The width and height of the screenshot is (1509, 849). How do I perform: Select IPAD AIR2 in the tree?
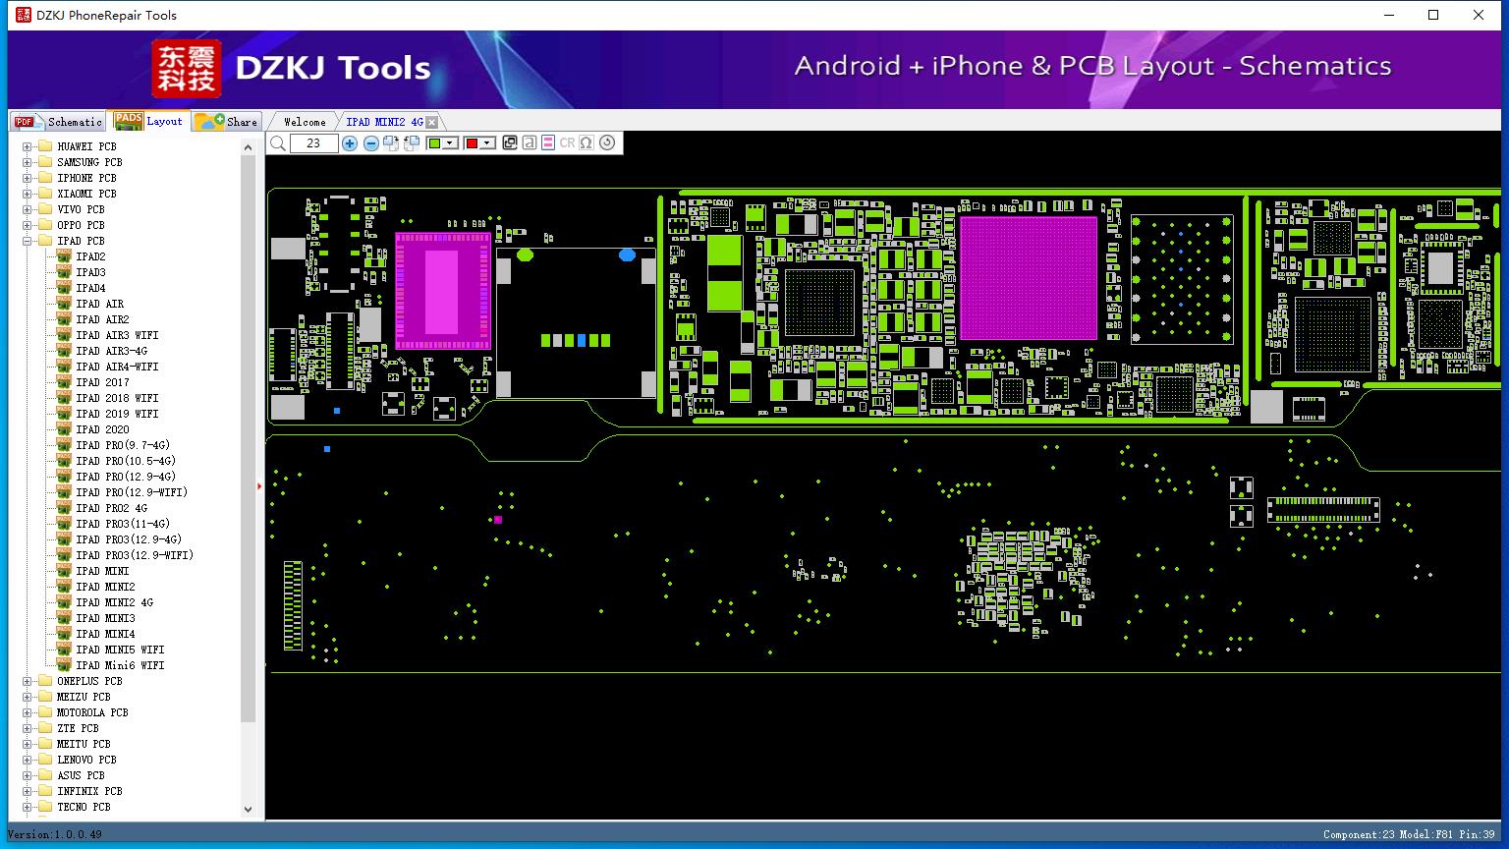pyautogui.click(x=102, y=319)
